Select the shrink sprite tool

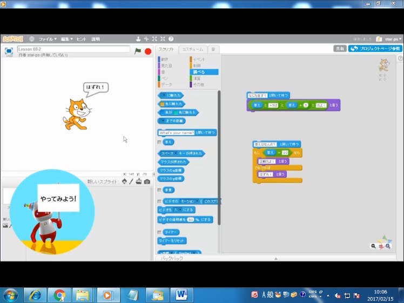(x=163, y=39)
